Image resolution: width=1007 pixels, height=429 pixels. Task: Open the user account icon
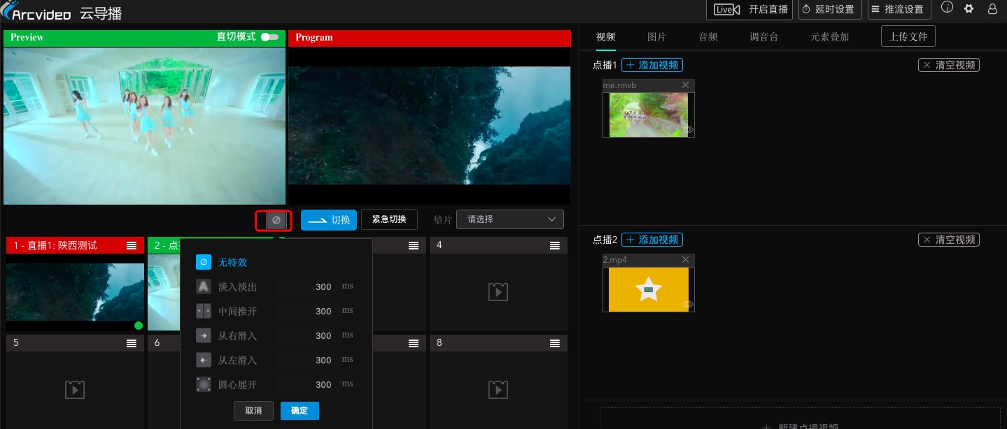pyautogui.click(x=992, y=9)
